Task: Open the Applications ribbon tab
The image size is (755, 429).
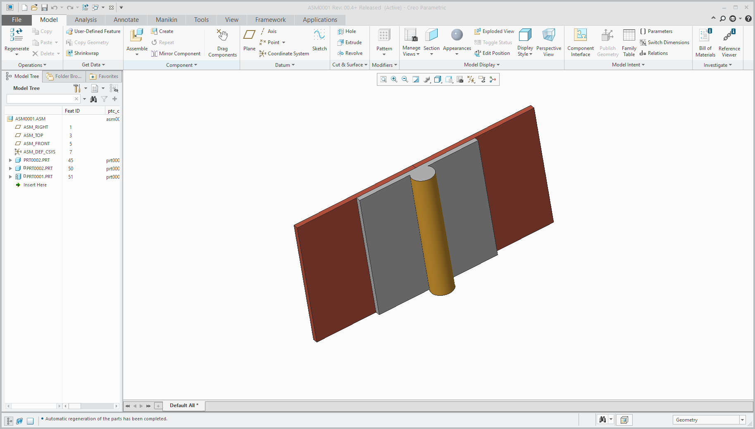Action: point(319,19)
